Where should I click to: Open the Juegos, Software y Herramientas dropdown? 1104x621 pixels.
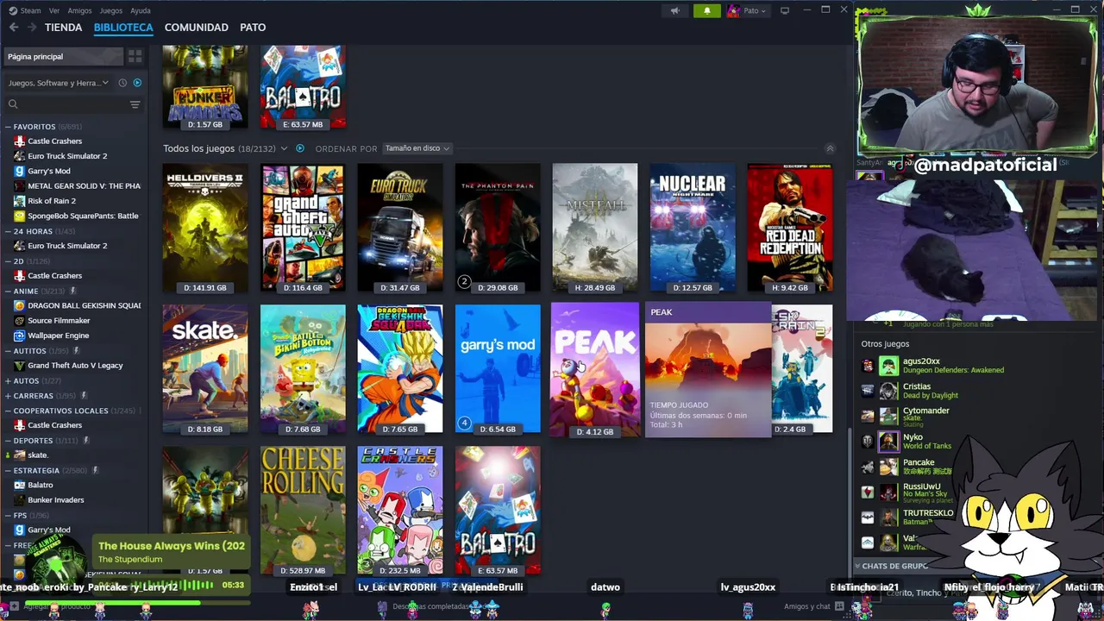click(x=58, y=83)
